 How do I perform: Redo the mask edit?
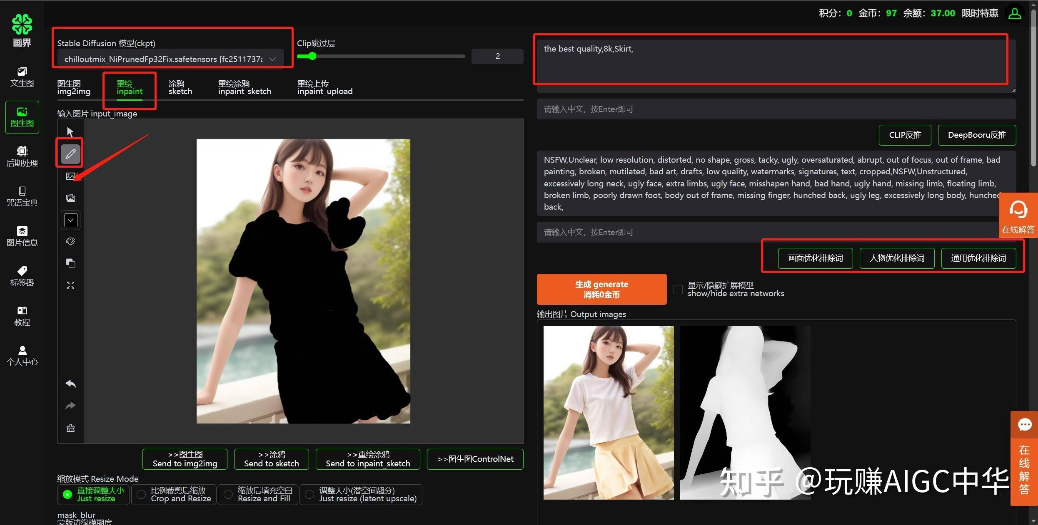70,406
